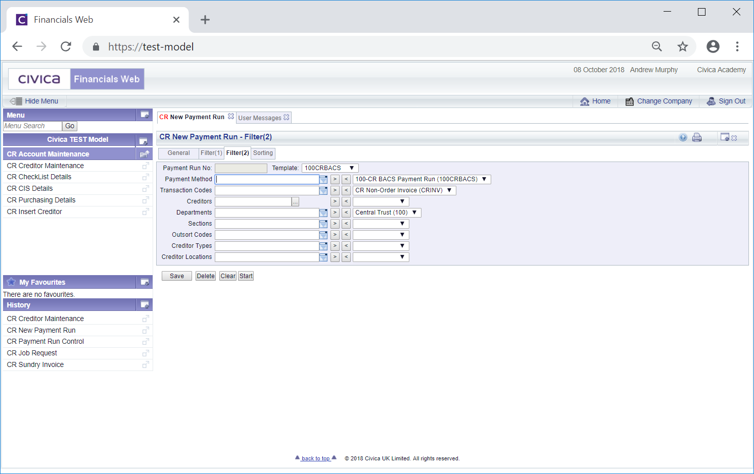
Task: Click the Creditors text field
Action: [253, 201]
